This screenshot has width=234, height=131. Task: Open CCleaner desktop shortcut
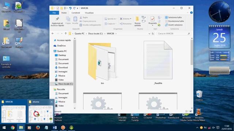(x=148, y=116)
